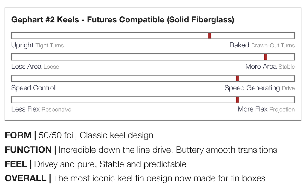
Task: Select the 'Less Flex' label
Action: click(25, 109)
